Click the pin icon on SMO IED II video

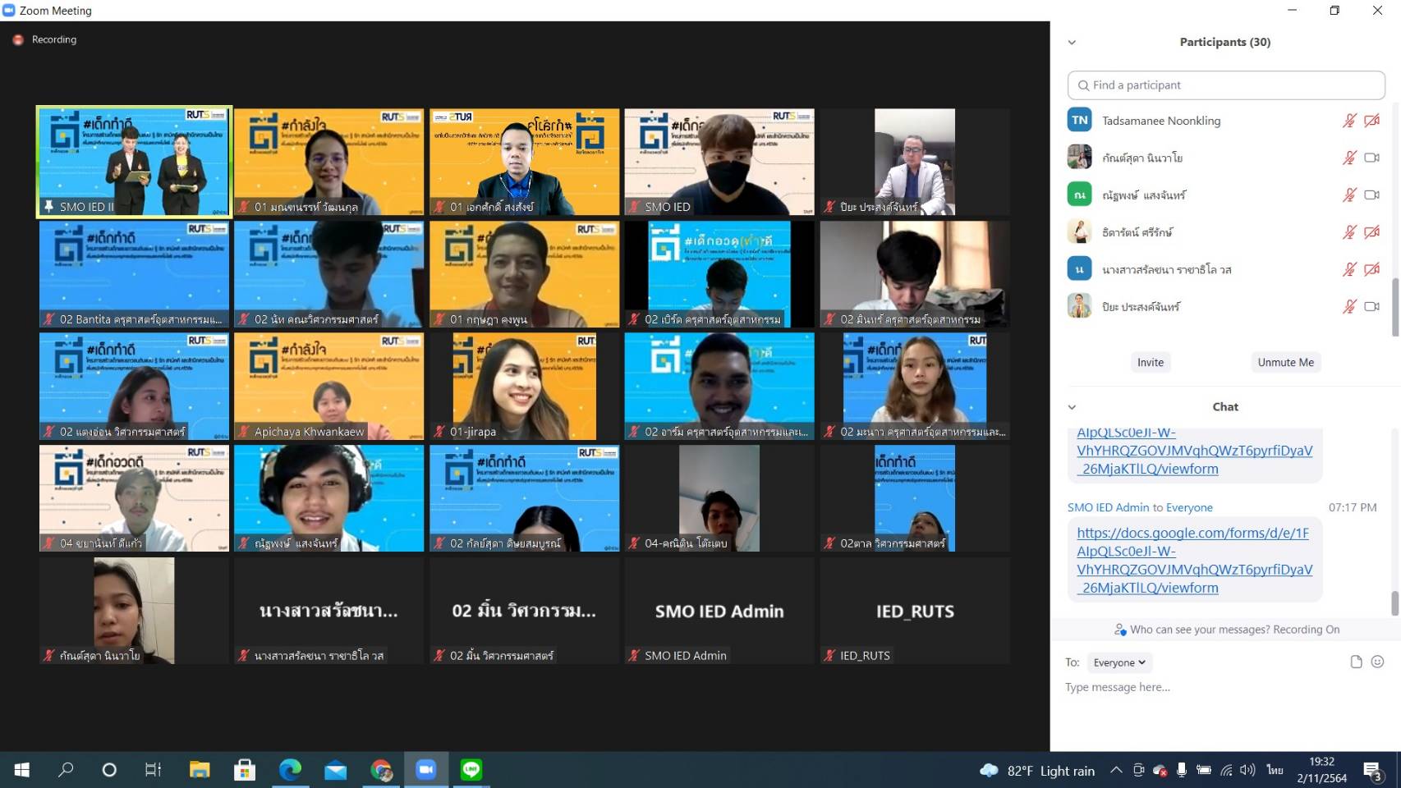click(49, 207)
